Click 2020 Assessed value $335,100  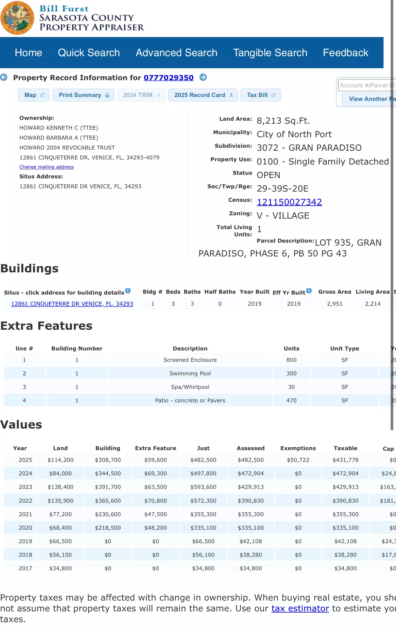(x=251, y=528)
